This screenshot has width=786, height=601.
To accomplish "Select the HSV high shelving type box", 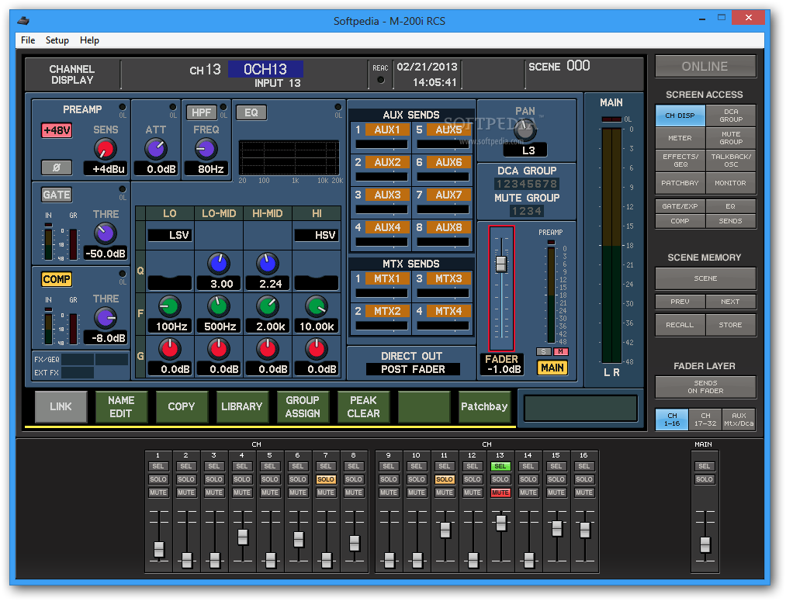I will coord(317,235).
